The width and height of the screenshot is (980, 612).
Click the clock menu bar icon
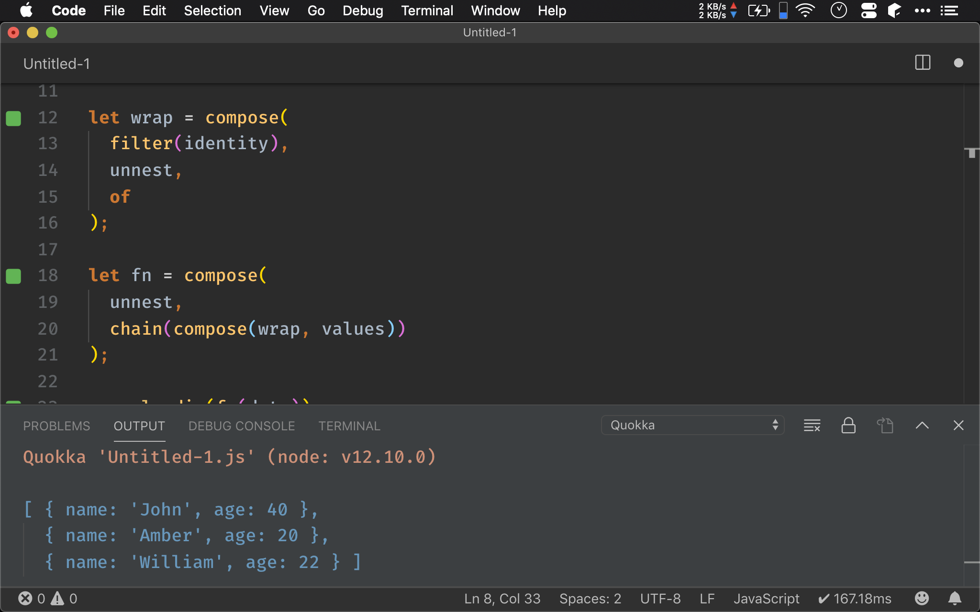pos(838,11)
